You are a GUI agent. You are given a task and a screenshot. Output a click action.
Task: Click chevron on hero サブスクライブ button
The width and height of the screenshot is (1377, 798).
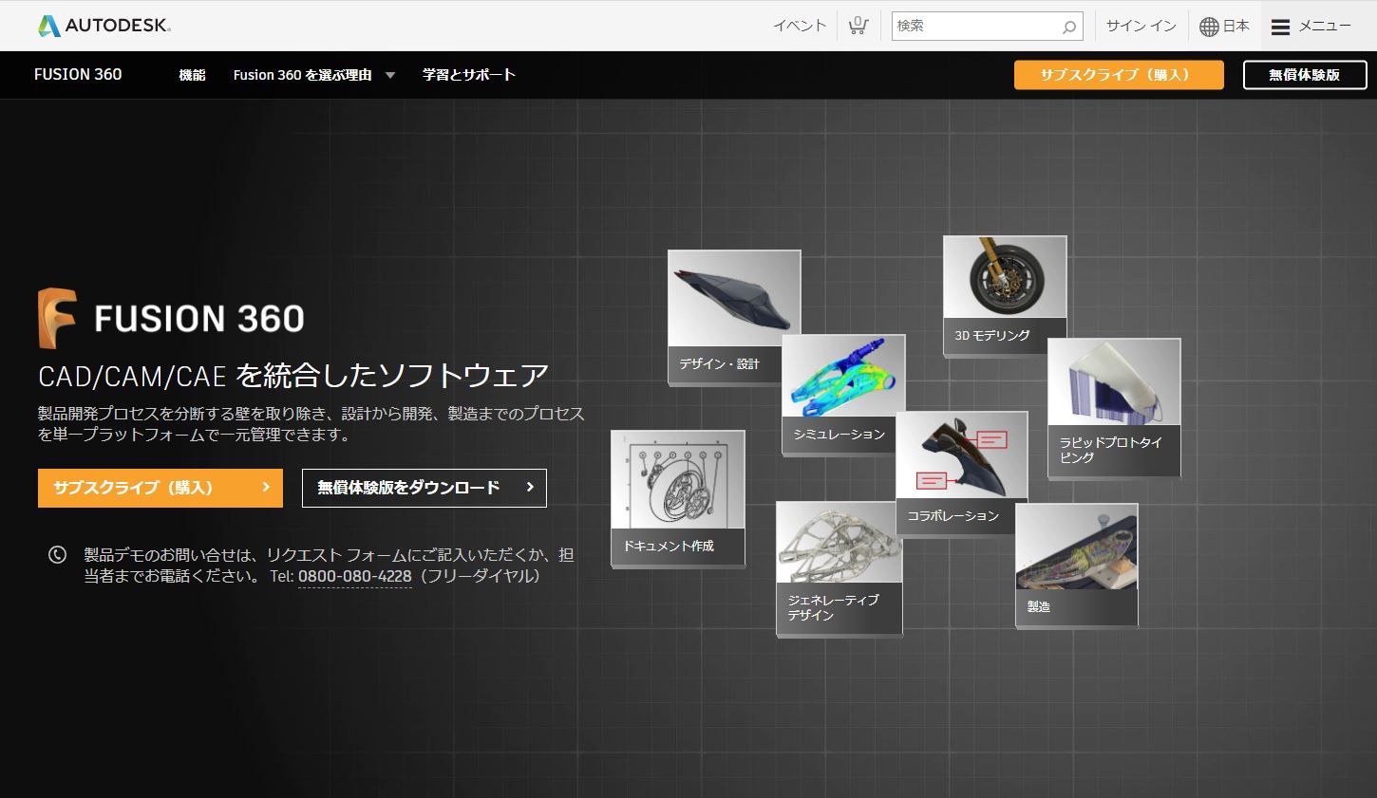[266, 488]
